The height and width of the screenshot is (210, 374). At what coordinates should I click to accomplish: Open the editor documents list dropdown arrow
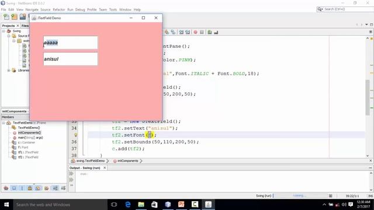pos(366,24)
